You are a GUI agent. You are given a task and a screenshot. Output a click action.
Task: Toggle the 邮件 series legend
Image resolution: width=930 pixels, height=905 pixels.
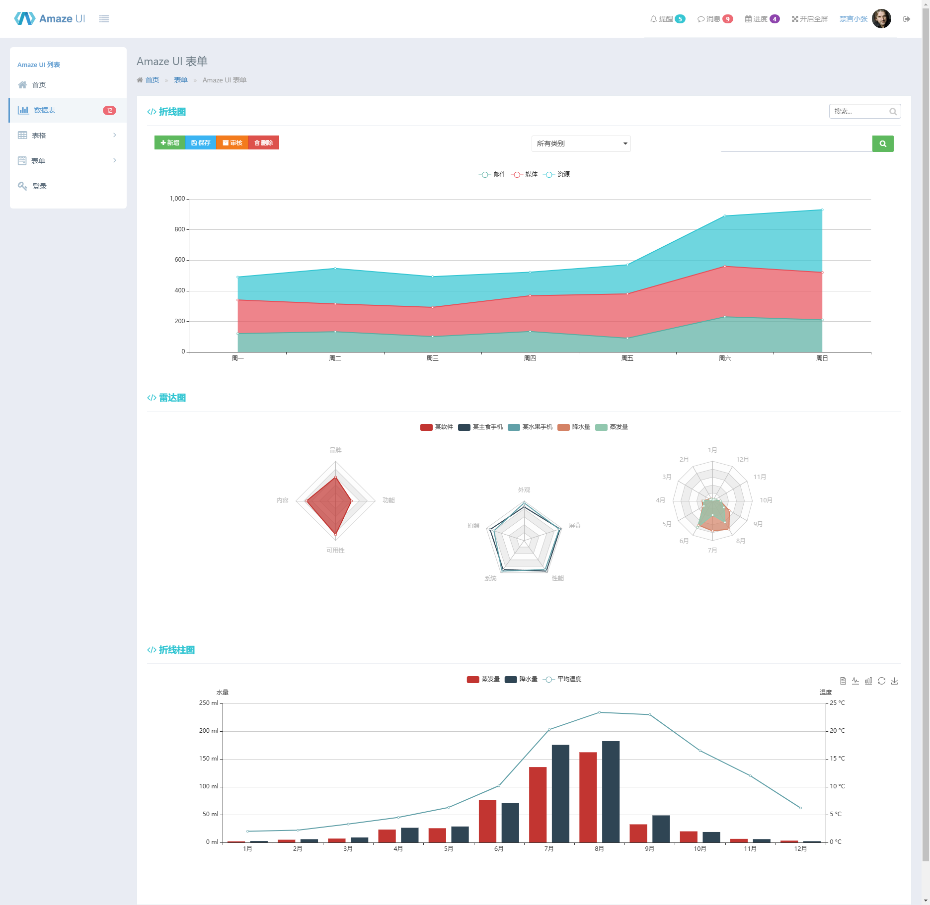492,174
